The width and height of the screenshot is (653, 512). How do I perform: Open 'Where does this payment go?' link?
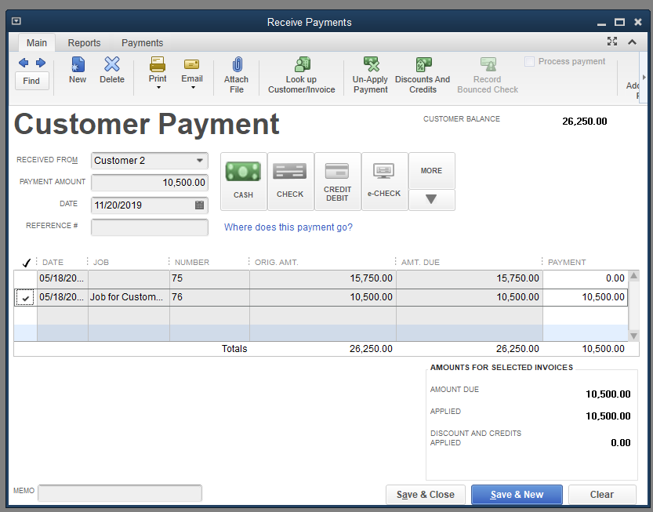288,227
